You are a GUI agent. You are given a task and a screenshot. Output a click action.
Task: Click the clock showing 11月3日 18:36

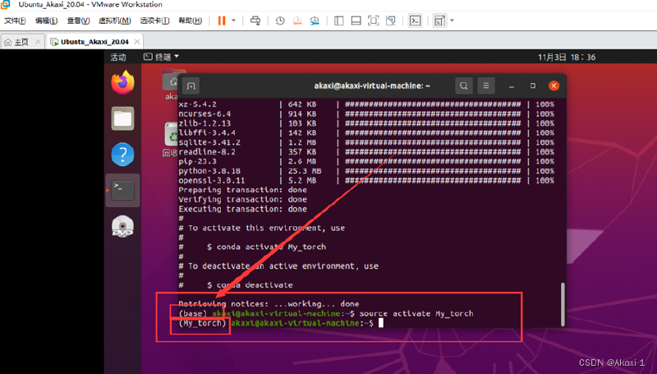coord(567,57)
